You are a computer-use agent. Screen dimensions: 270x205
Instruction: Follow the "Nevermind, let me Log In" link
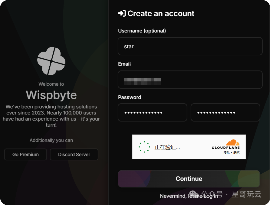click(189, 196)
